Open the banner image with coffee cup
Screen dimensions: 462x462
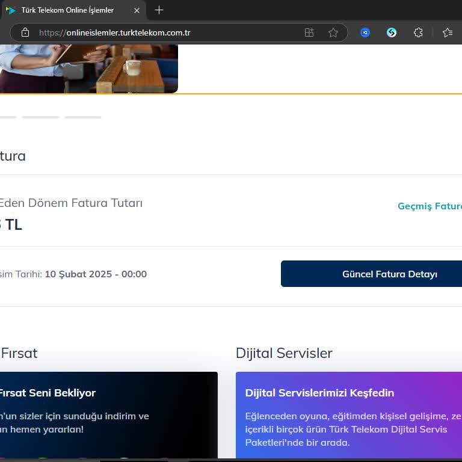(88, 69)
